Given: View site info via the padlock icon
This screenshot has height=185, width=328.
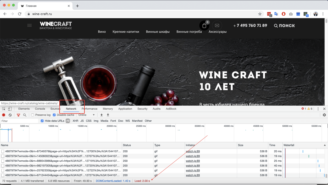Looking at the screenshot, I should click(29, 14).
